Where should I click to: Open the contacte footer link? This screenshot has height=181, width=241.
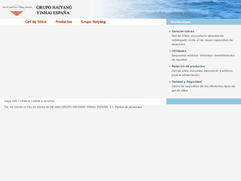(25, 101)
